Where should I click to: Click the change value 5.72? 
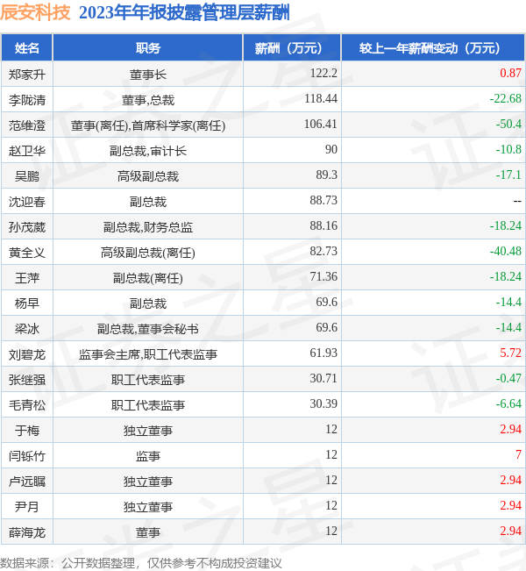tap(510, 353)
